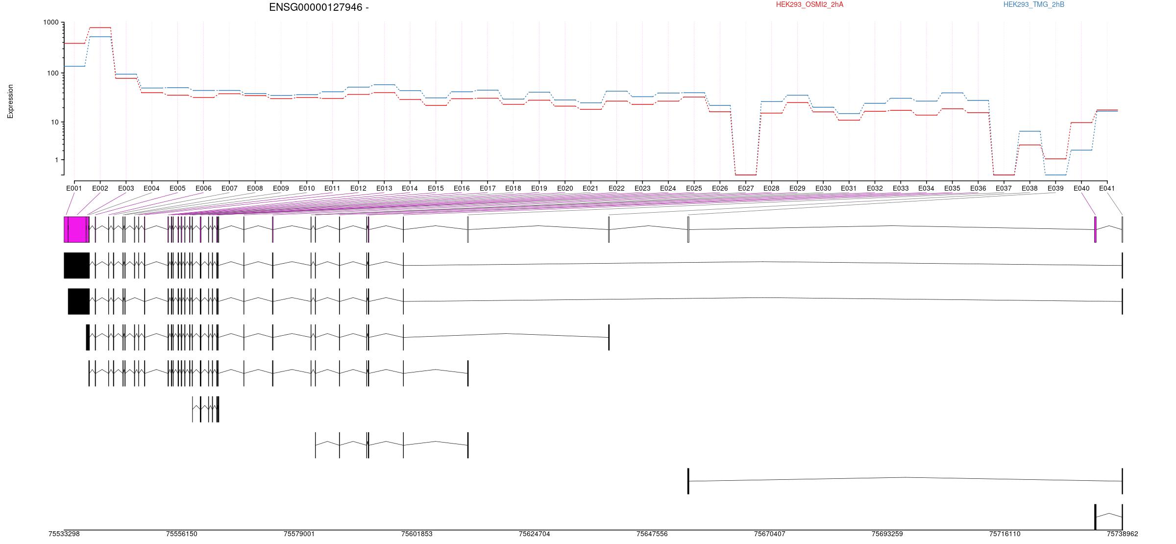
Task: Click genomic coordinate 75533298
Action: [64, 534]
